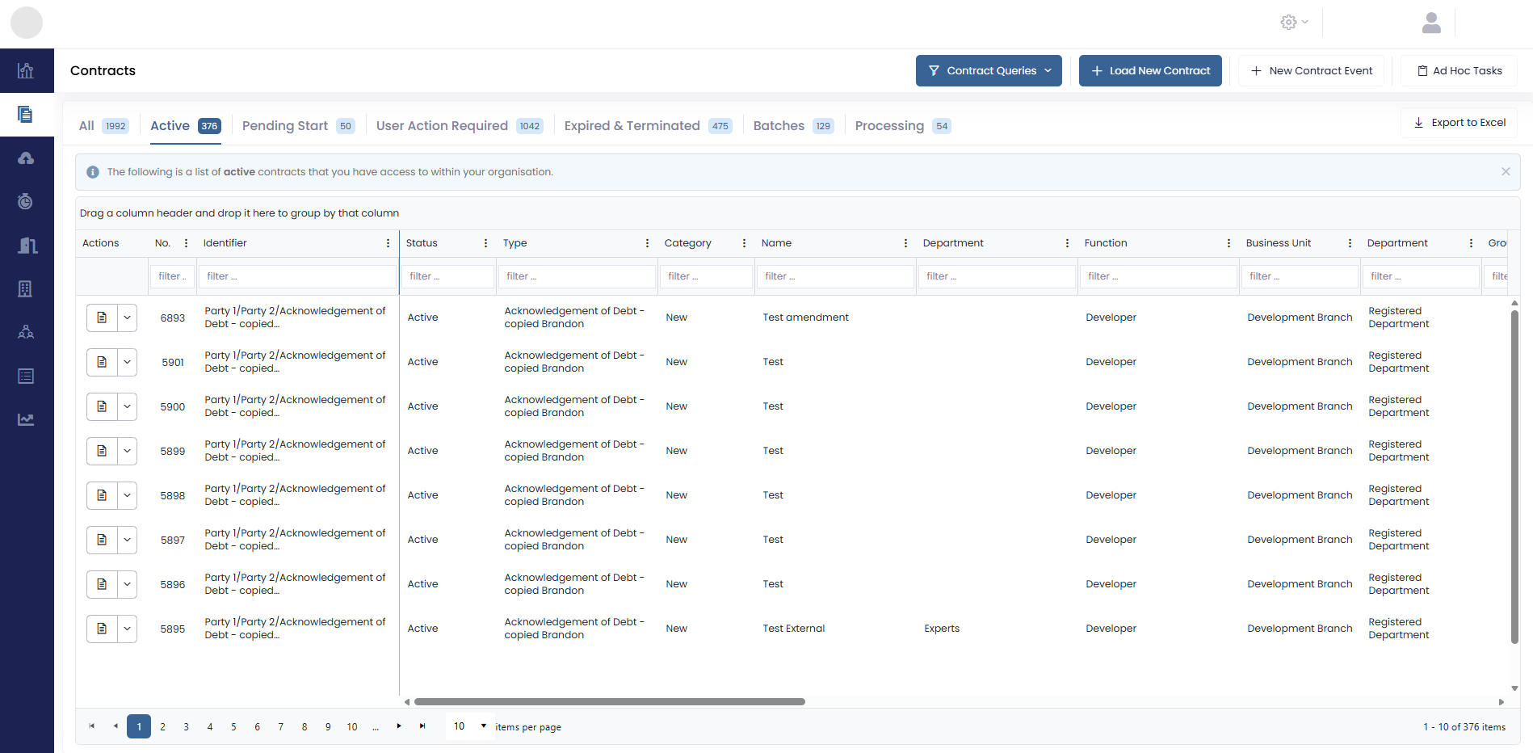Expand action dropdown for contract 5901

point(127,362)
